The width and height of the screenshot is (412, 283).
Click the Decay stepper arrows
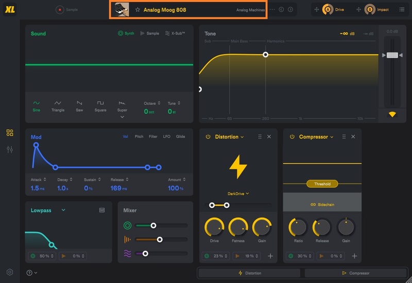71,180
